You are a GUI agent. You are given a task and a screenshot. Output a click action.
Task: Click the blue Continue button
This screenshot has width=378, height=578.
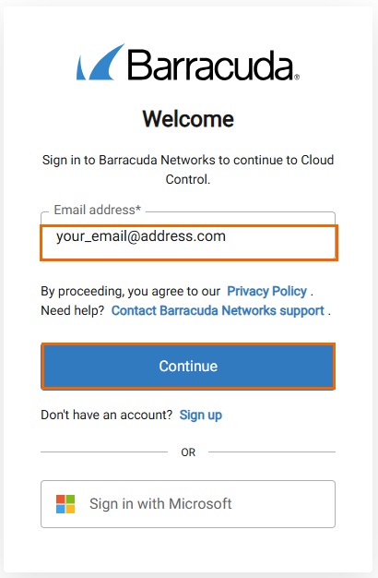[188, 366]
